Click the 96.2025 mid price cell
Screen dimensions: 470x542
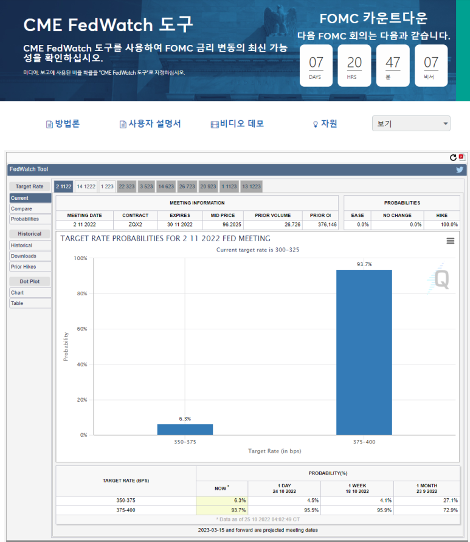[223, 225]
